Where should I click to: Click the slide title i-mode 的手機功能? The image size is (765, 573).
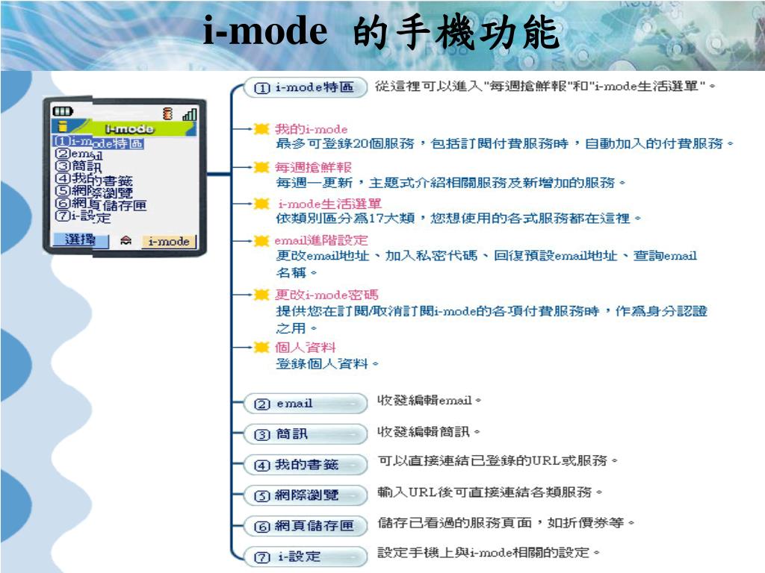tap(382, 31)
